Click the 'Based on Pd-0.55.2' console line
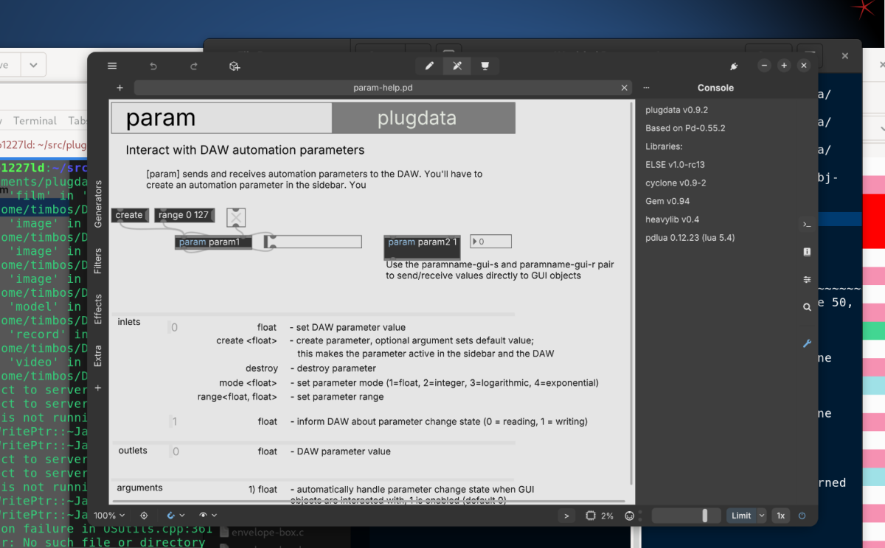This screenshot has height=548, width=885. click(x=685, y=128)
